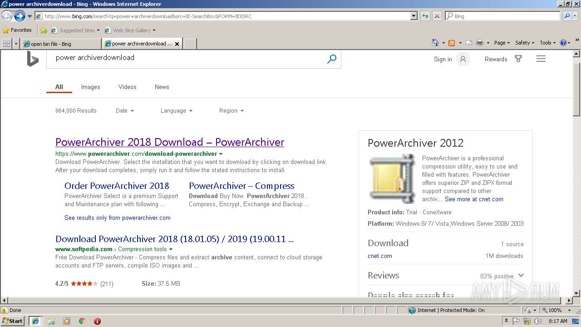
Task: Select the News search tab
Action: click(x=162, y=87)
